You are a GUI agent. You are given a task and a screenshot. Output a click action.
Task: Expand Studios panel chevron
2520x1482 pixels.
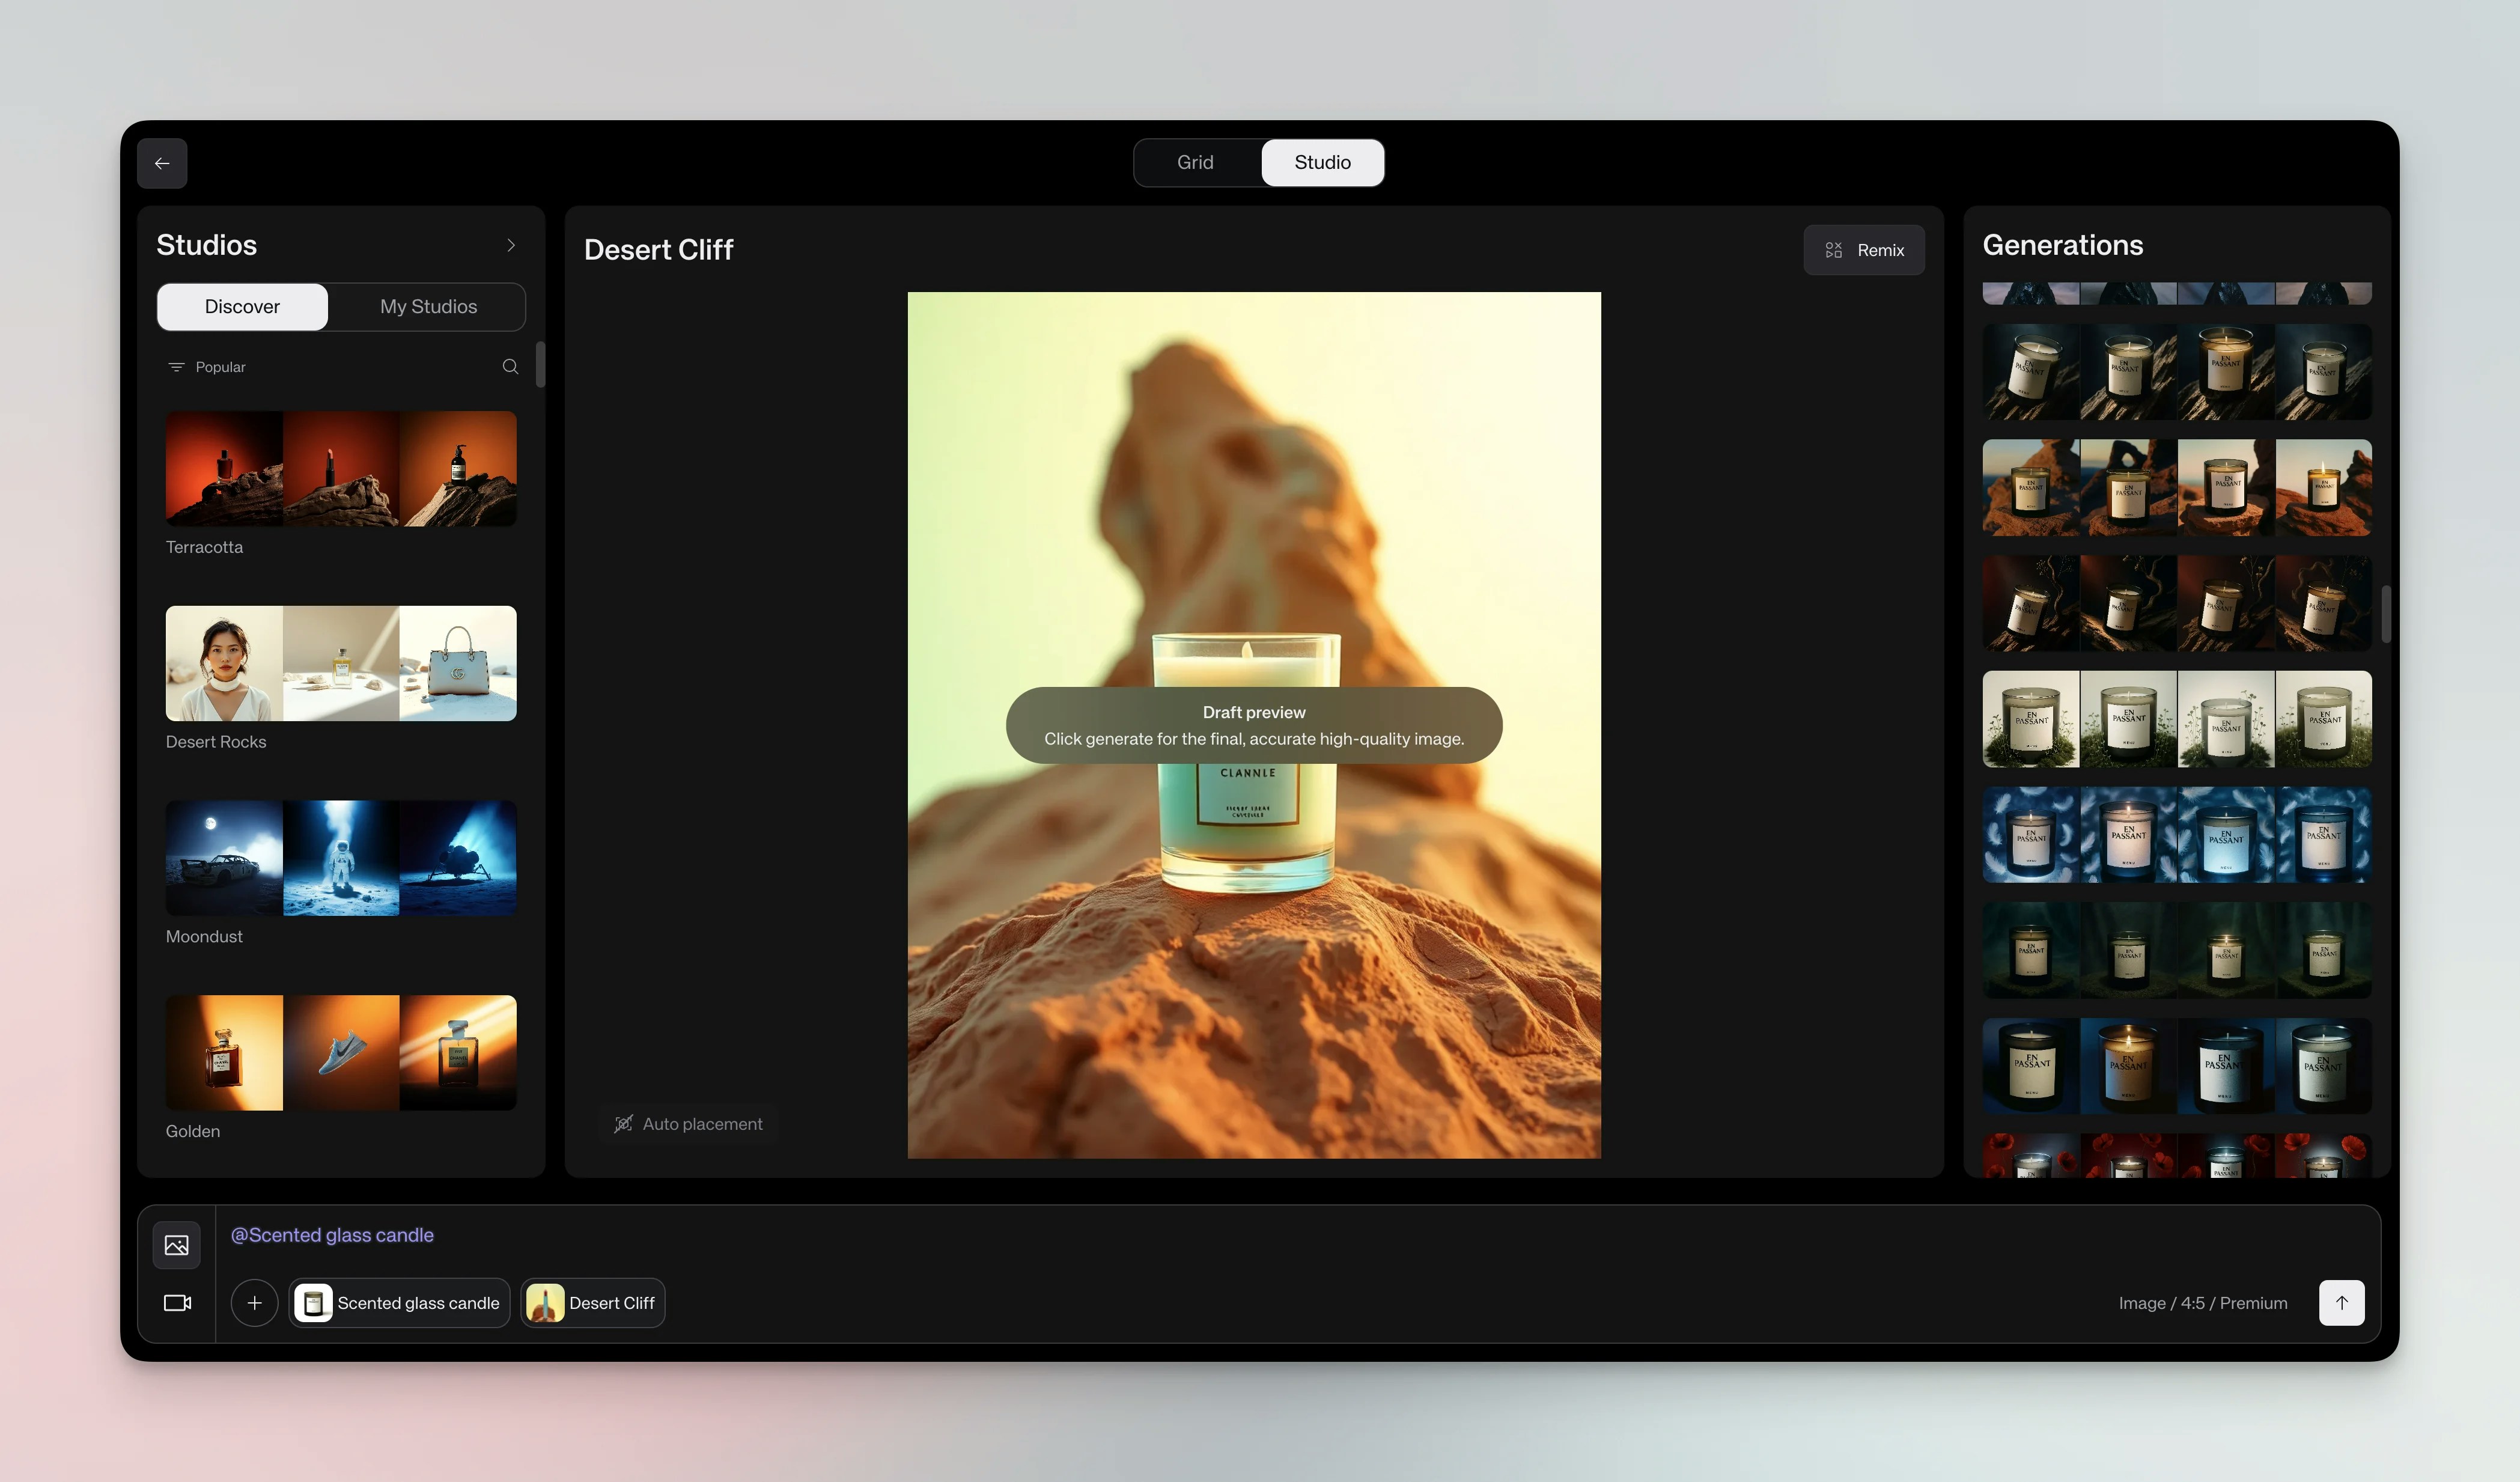(x=511, y=245)
